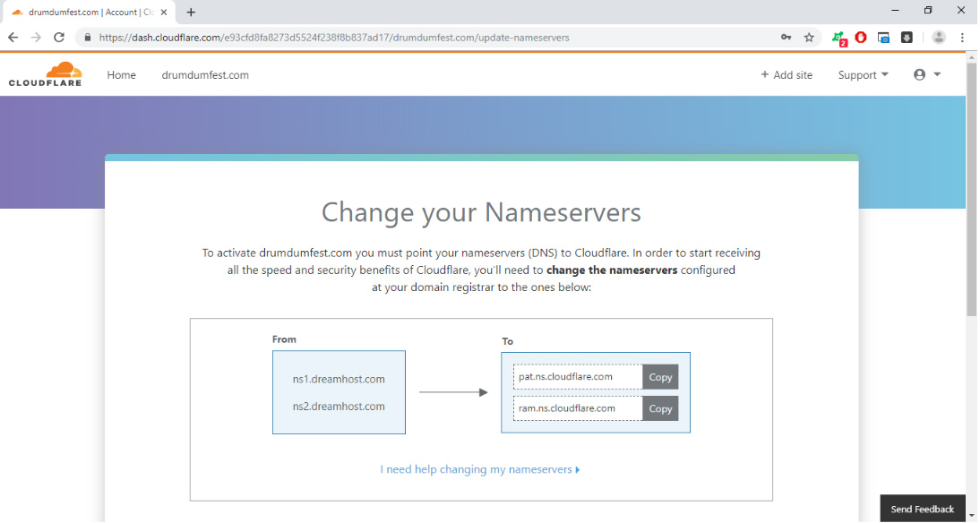Copy the pat.ns.cloudflare.com nameserver
980x523 pixels.
tap(660, 376)
